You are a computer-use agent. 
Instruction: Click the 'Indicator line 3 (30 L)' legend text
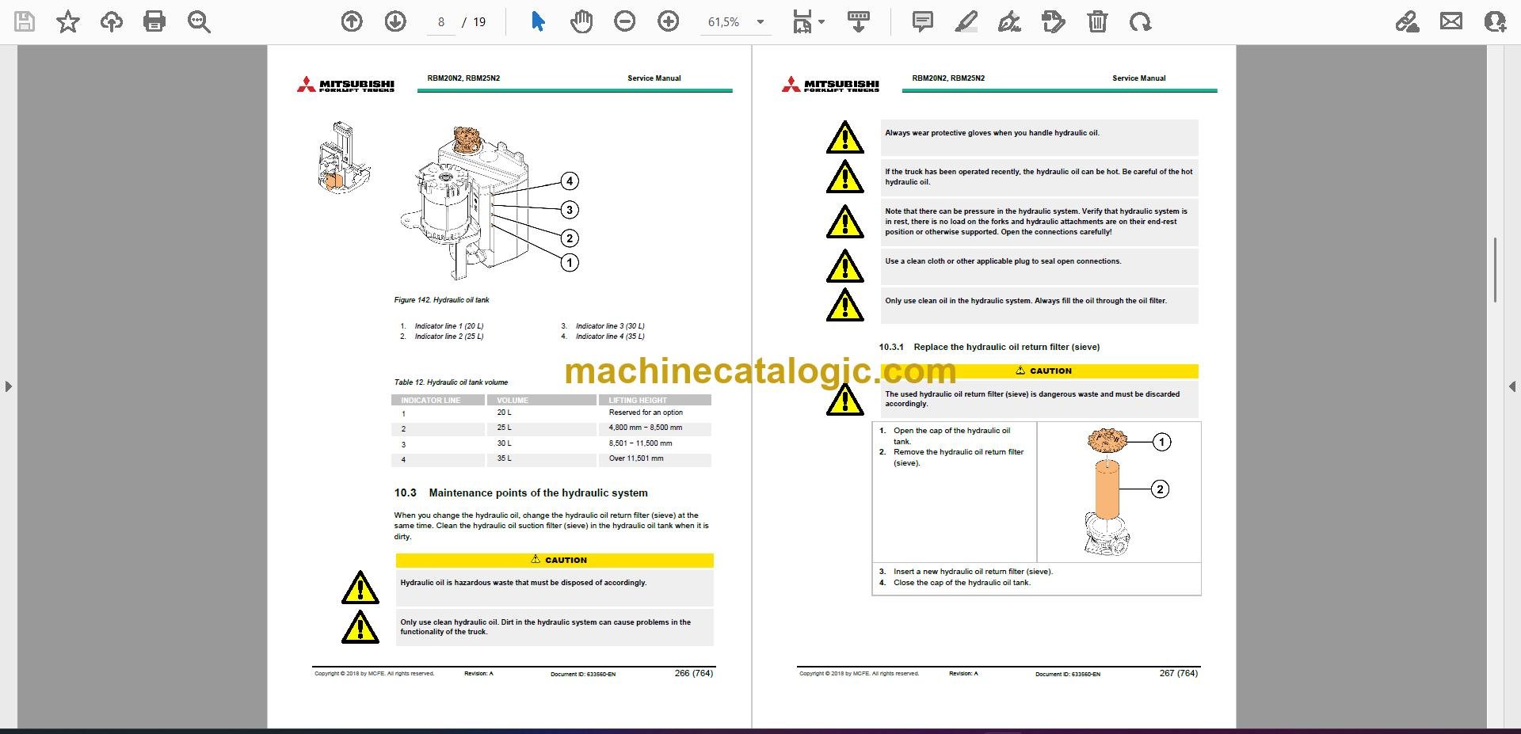point(610,326)
